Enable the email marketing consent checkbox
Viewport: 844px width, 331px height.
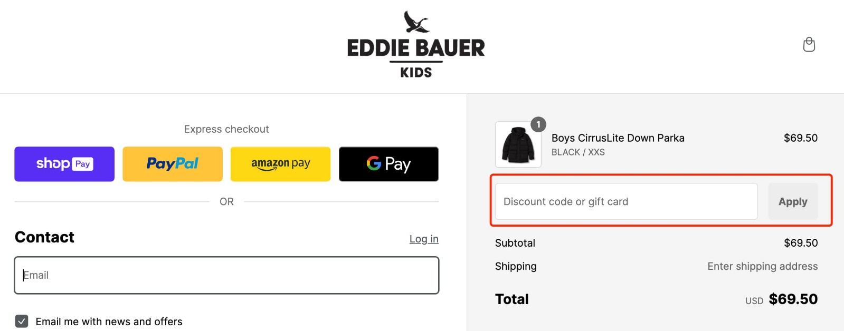pyautogui.click(x=22, y=321)
